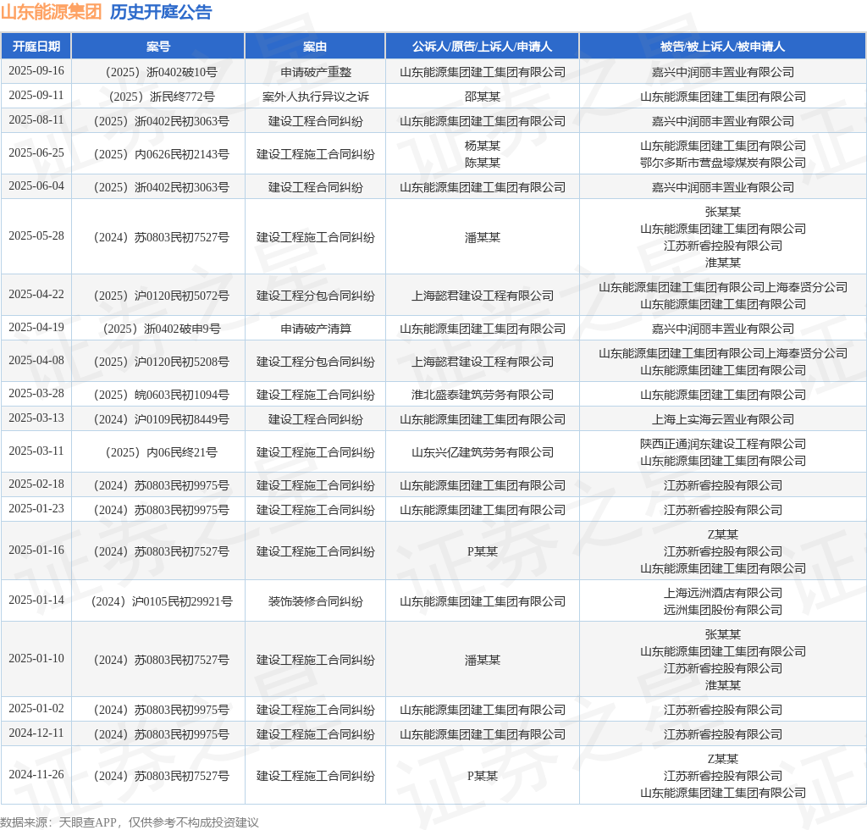Click date cell 2025-03-11
Screen dimensions: 867x830
point(36,451)
